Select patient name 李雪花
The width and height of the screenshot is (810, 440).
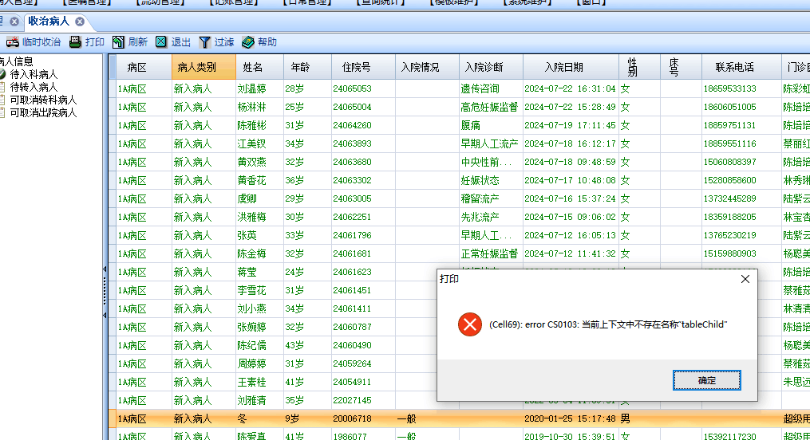click(251, 290)
